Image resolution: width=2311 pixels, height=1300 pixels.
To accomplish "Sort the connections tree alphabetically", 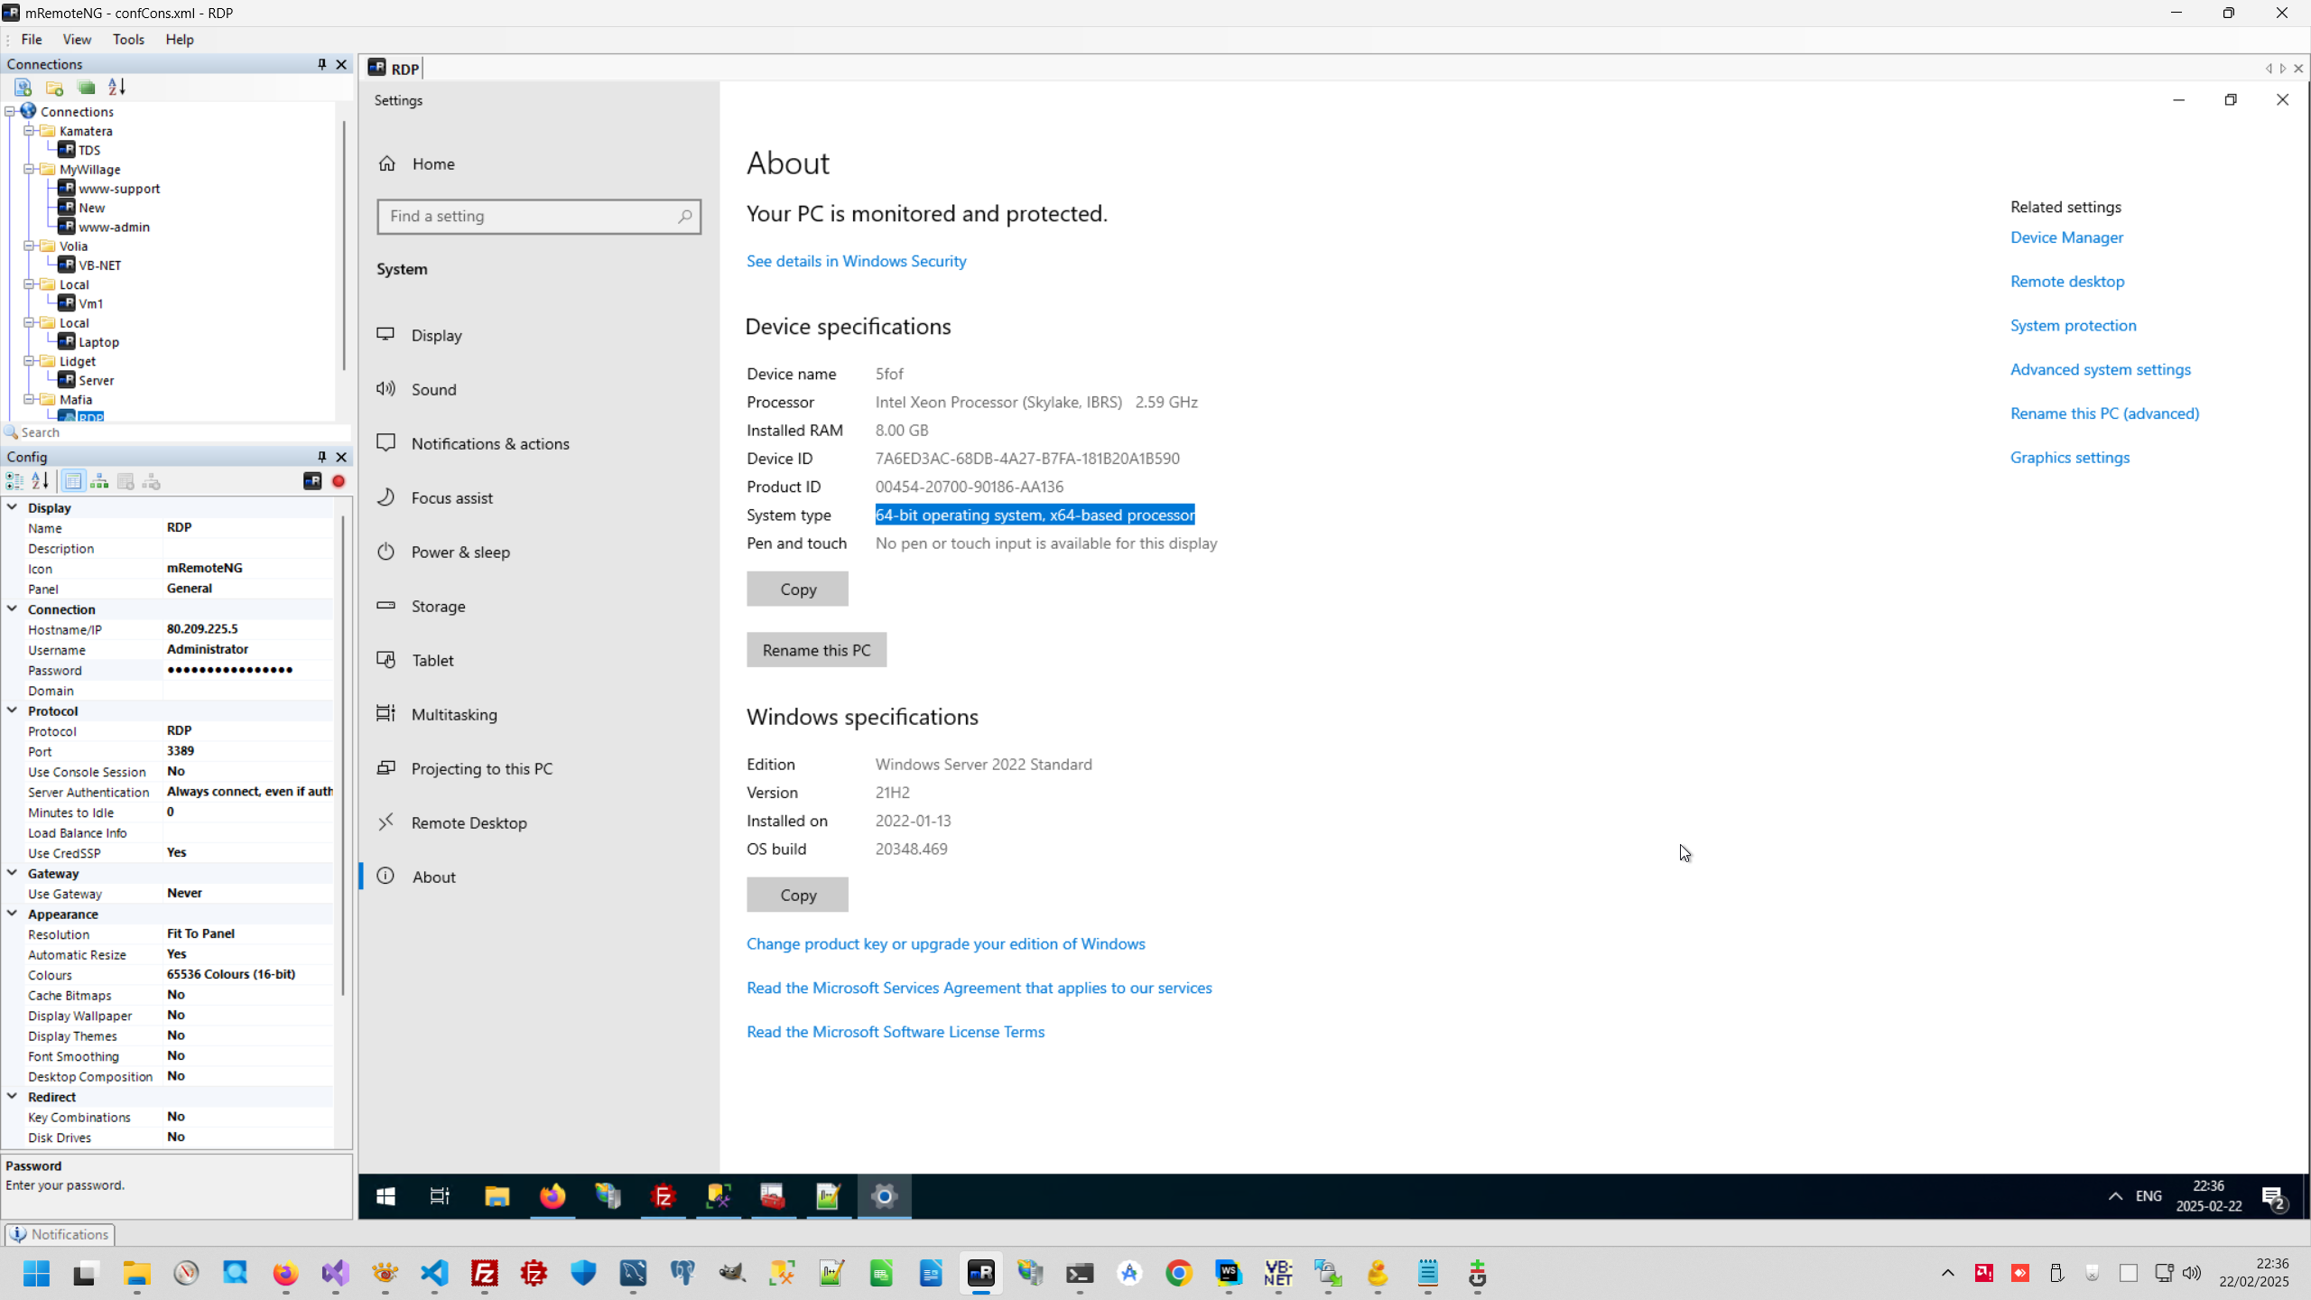I will [117, 88].
